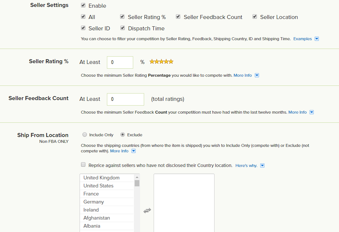Click the Seller Rating percentage input field
The height and width of the screenshot is (232, 339).
120,62
